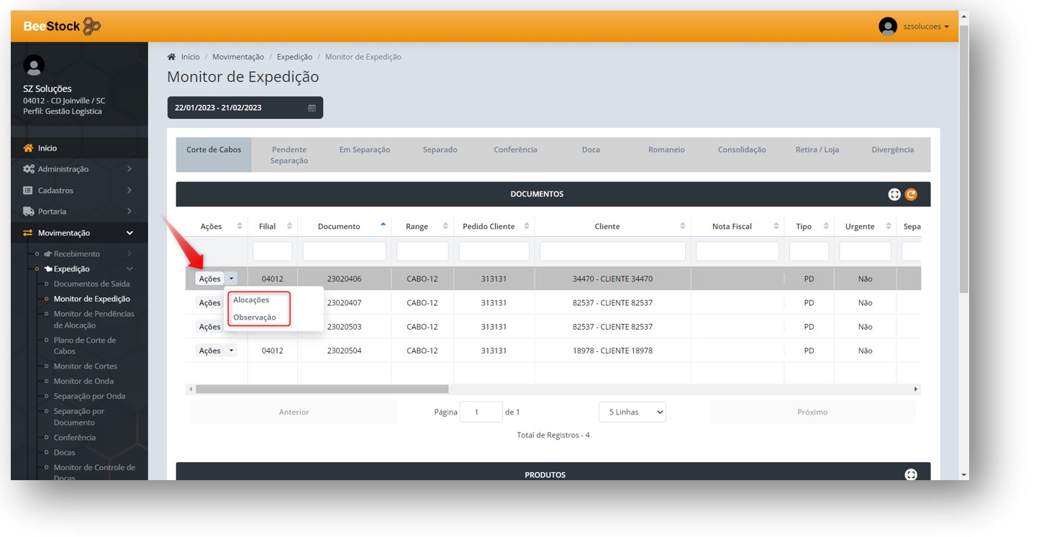Click the BeeStock logo

[62, 27]
